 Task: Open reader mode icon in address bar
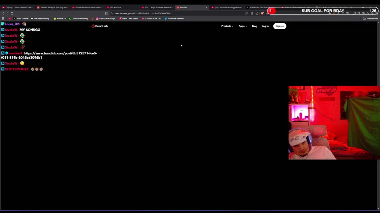click(252, 13)
